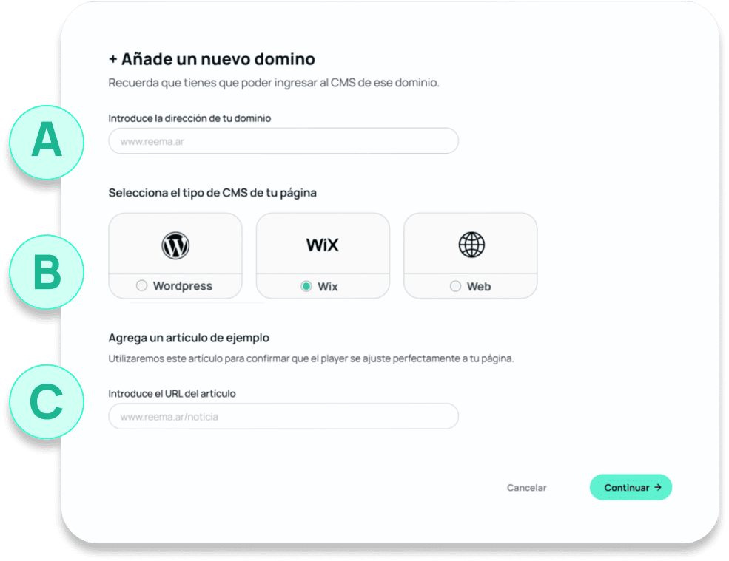
Task: Select the Wix radio button
Action: coord(306,286)
